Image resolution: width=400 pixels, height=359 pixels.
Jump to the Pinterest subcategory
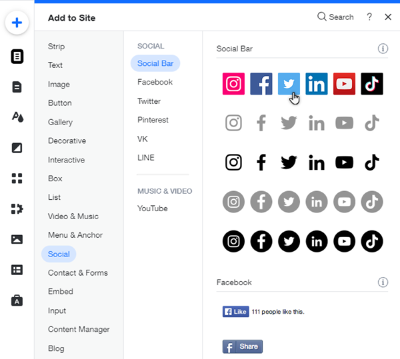[x=153, y=120]
